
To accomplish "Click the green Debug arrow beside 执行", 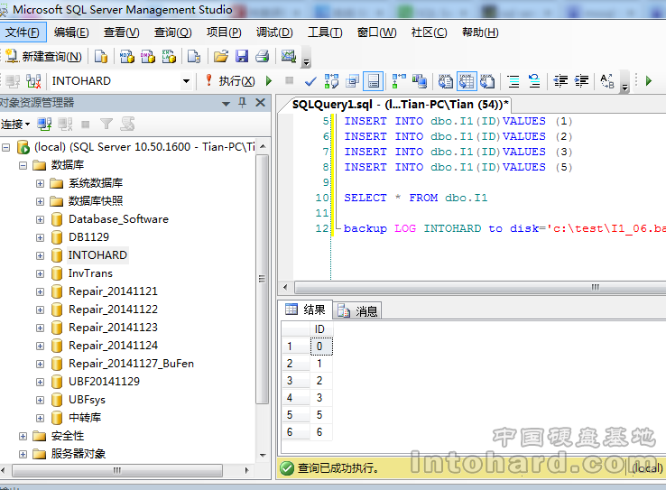I will click(268, 80).
